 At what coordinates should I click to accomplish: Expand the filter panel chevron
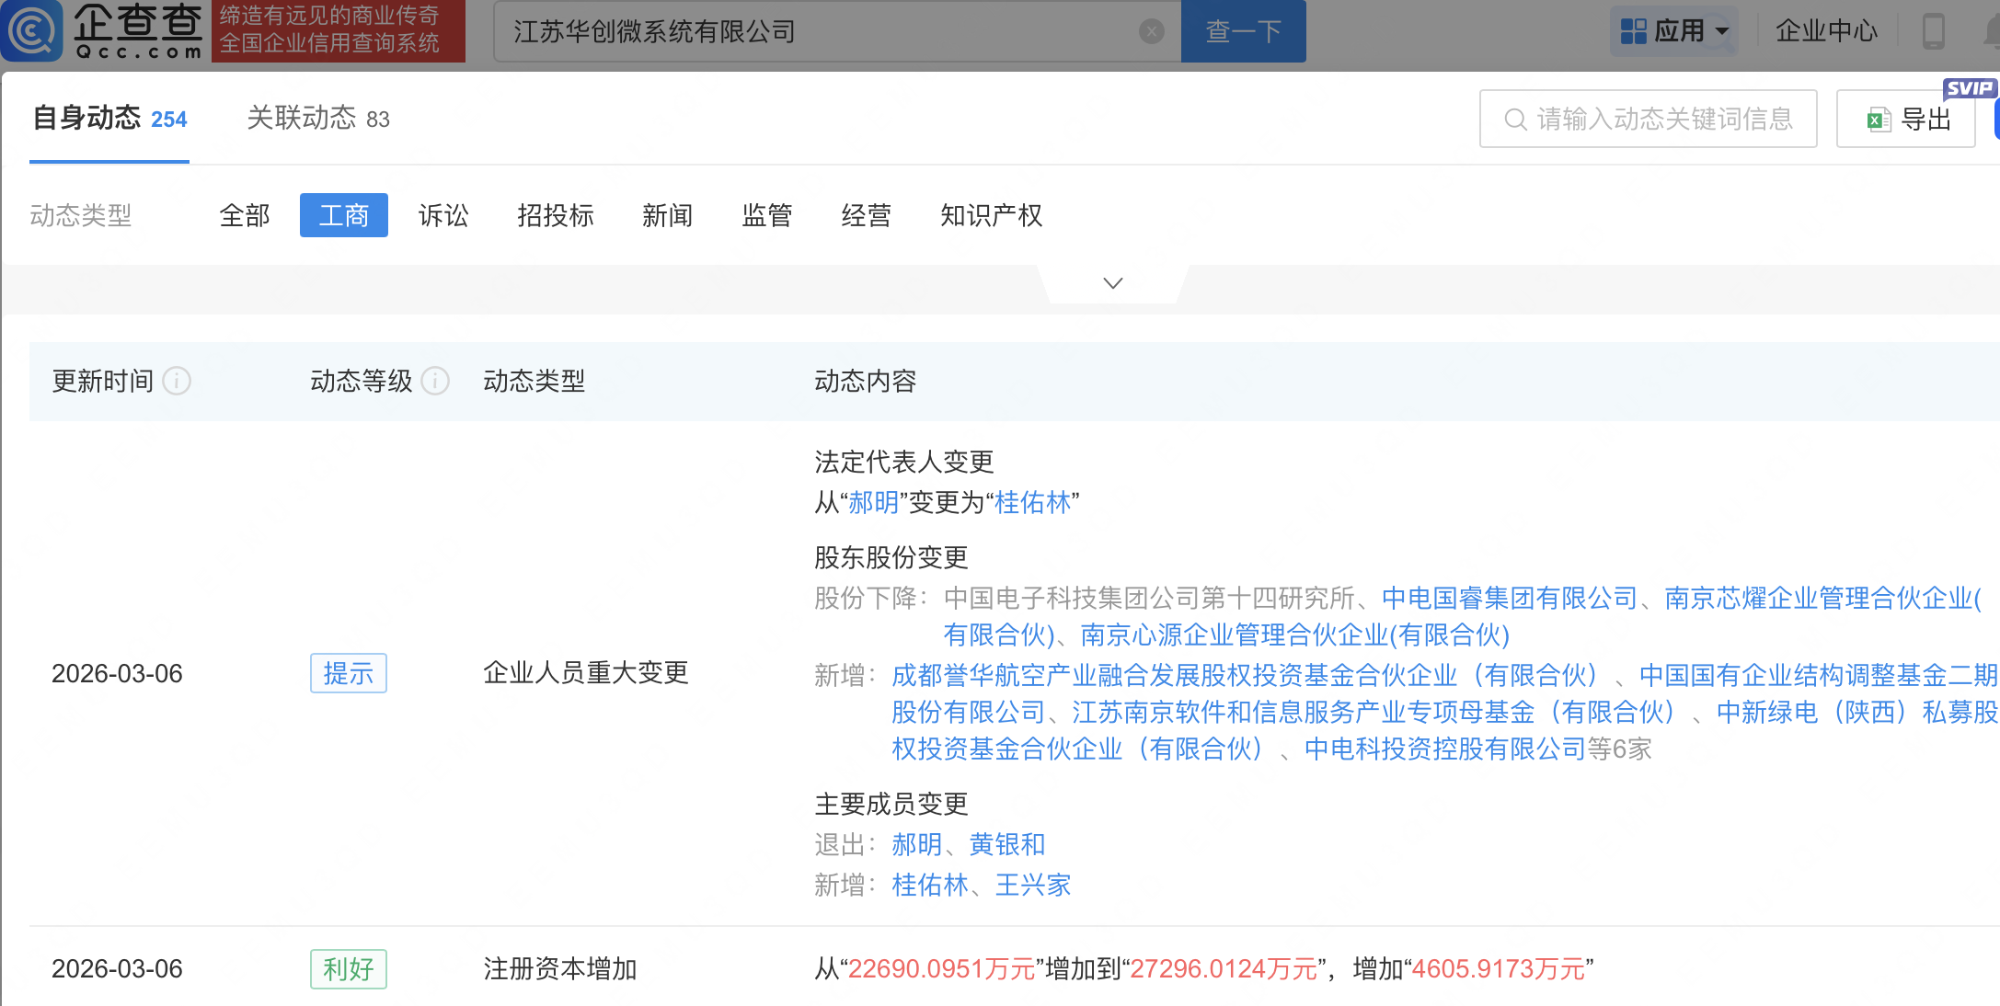(1112, 283)
